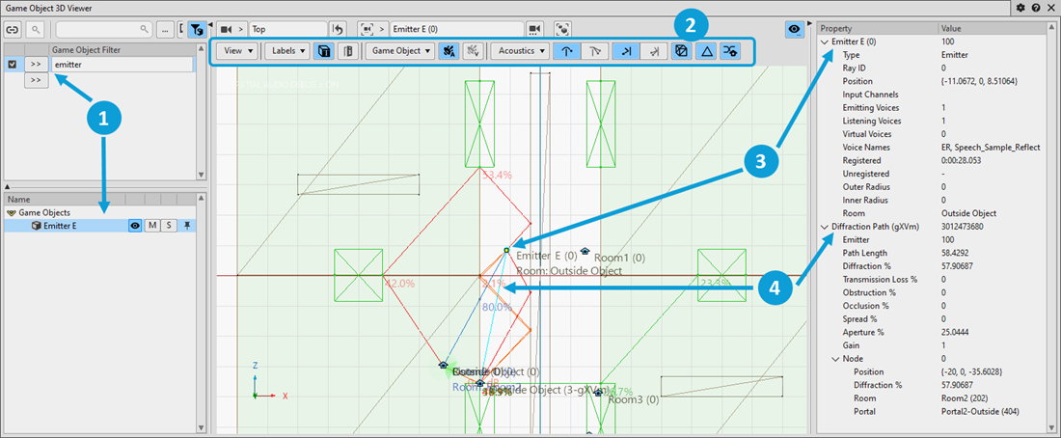Image resolution: width=1061 pixels, height=438 pixels.
Task: Solo Emitter E with the S button
Action: pyautogui.click(x=168, y=226)
